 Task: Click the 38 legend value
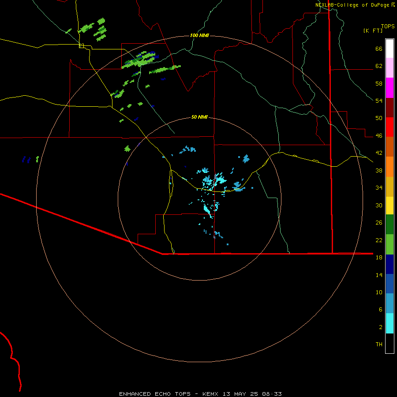379,170
